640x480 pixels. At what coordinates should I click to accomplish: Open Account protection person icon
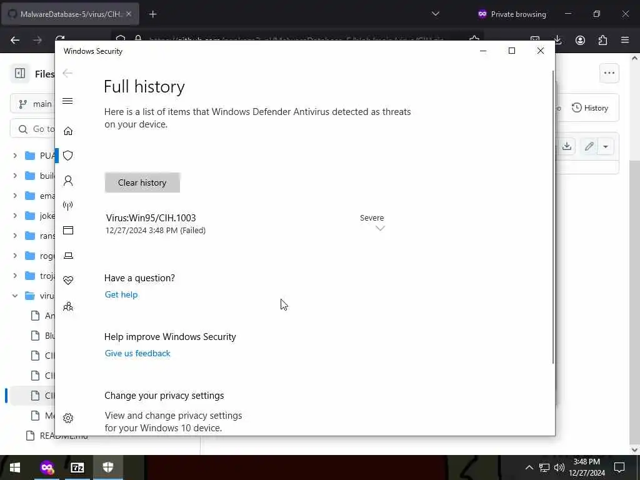[x=68, y=181]
